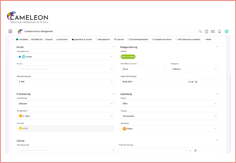Open the shopping bag icon

click(x=206, y=31)
